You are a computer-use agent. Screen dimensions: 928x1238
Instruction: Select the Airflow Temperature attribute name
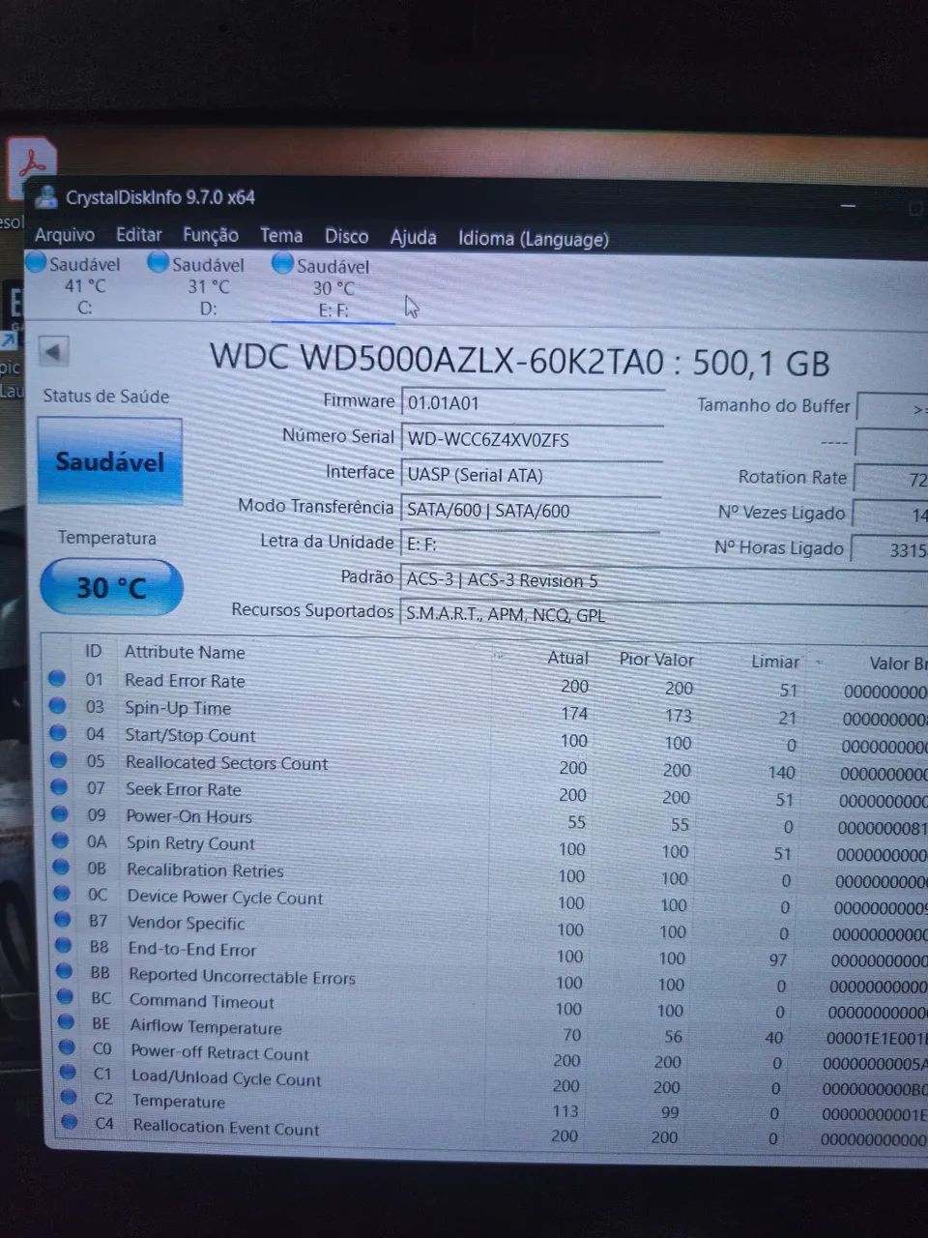click(x=206, y=1027)
